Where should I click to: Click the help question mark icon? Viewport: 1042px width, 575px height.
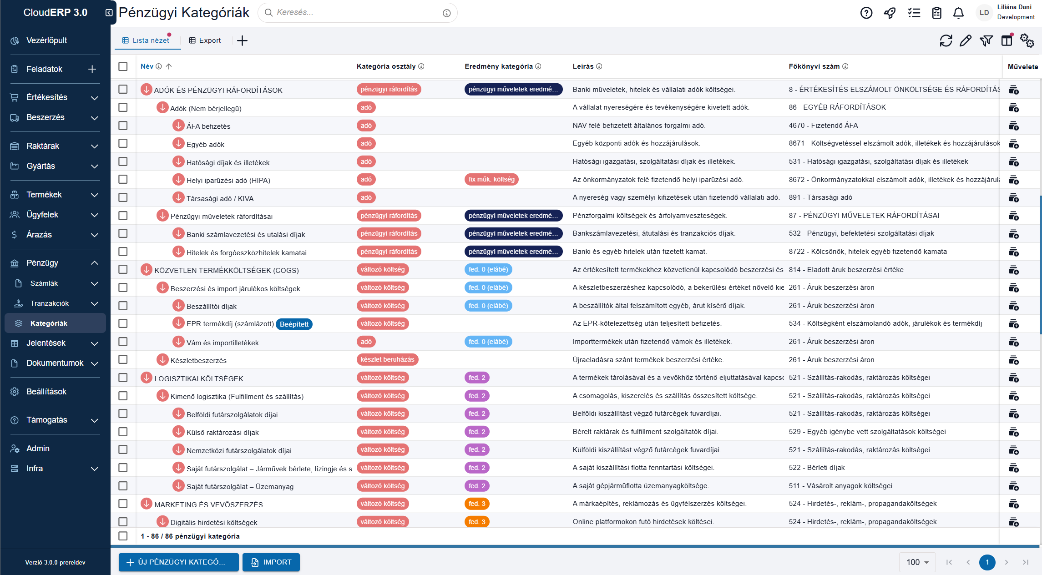(x=866, y=13)
